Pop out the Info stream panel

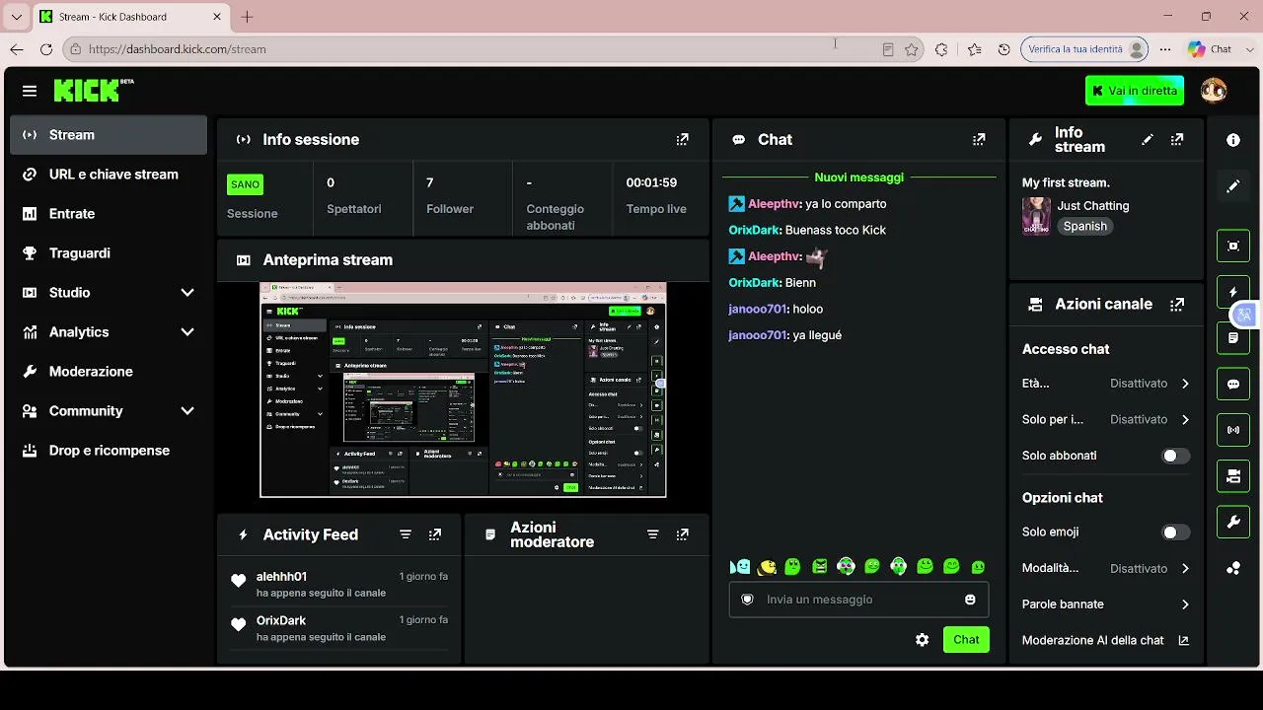[1177, 140]
